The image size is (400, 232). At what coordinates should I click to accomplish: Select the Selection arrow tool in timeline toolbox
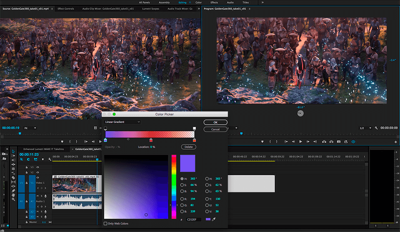[x=13, y=151]
